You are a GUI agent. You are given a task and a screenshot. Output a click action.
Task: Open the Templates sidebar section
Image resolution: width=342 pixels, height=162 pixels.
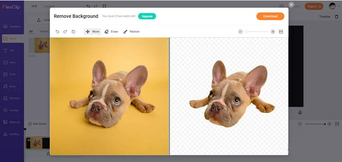click(x=12, y=27)
